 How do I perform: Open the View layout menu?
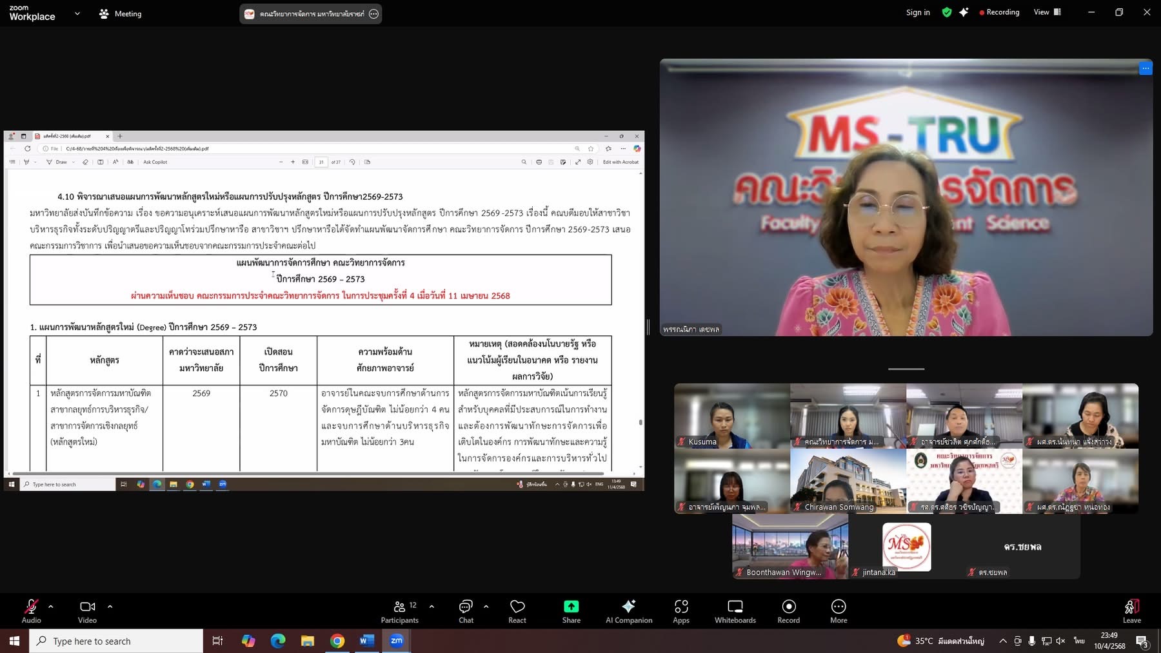pyautogui.click(x=1047, y=12)
